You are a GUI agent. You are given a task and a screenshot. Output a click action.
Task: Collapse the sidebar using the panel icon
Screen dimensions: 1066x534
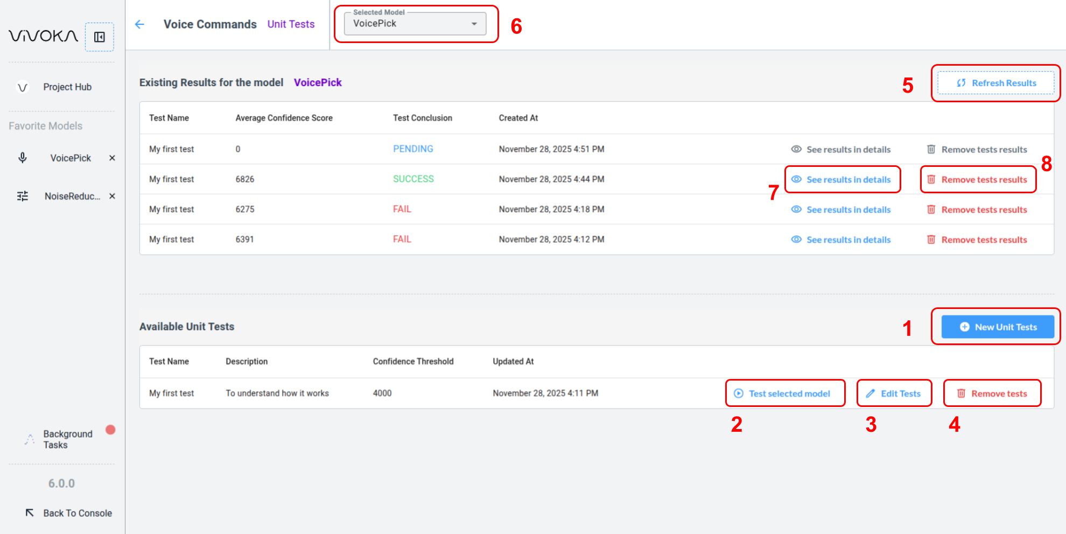tap(100, 37)
